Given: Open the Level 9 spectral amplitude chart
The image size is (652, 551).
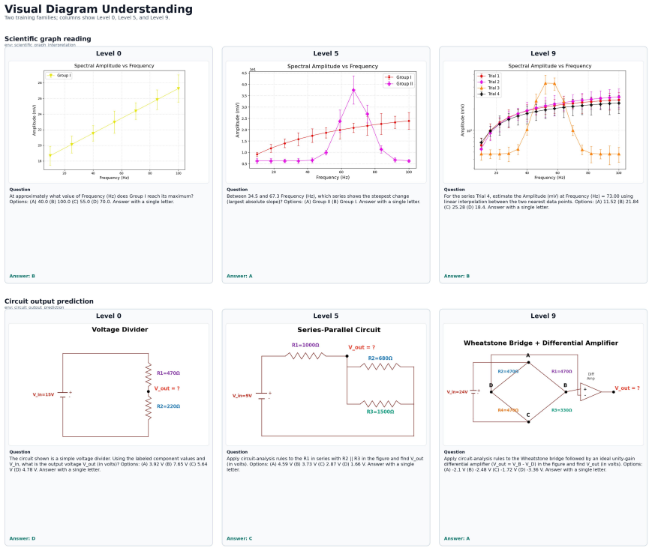Looking at the screenshot, I should 543,122.
